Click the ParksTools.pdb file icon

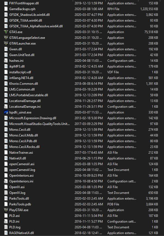(6, 204)
